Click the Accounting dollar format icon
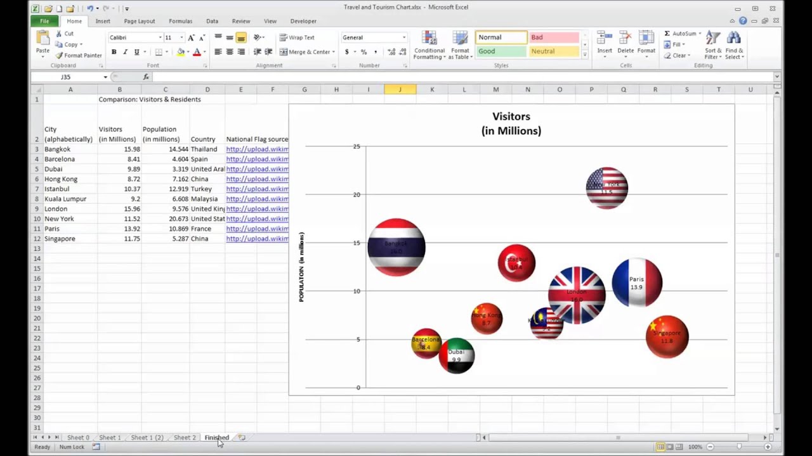Screen dimensions: 812x456 347,52
